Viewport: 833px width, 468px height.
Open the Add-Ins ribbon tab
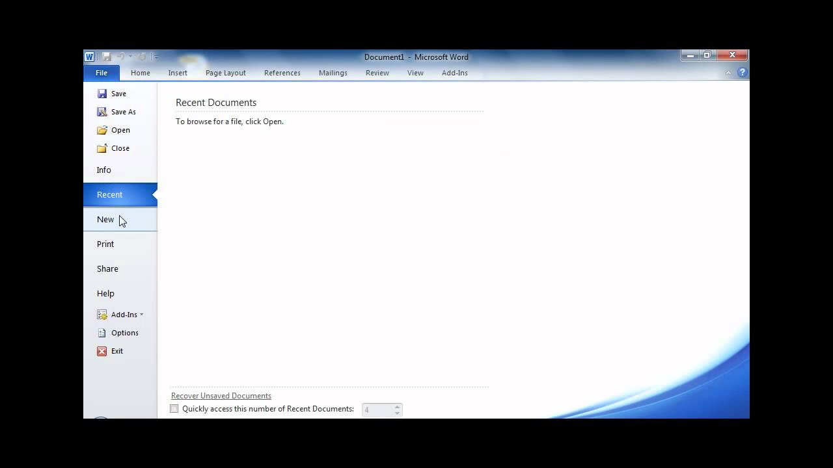coord(455,73)
